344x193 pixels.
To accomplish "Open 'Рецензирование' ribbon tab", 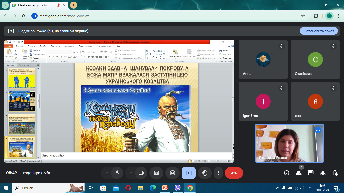I will click(x=104, y=46).
